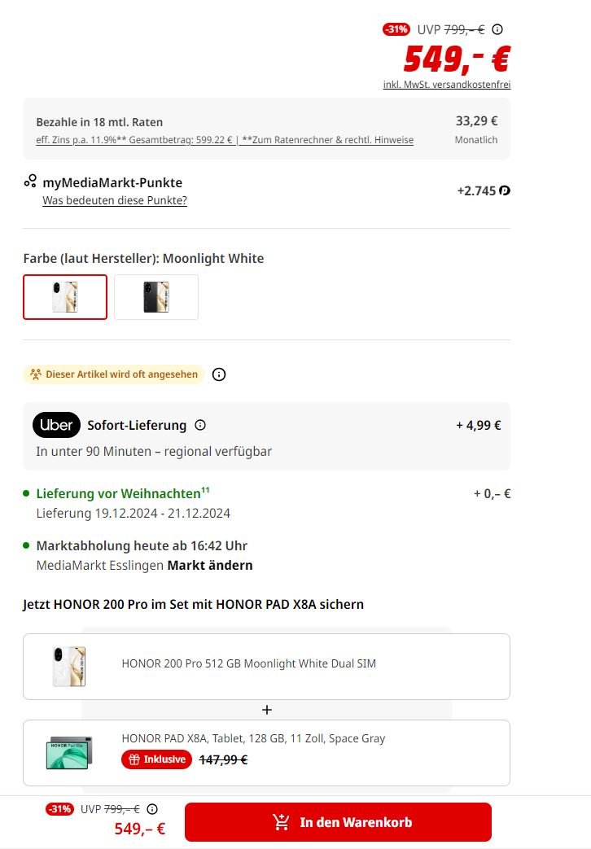Click the Uber logo badge
The height and width of the screenshot is (849, 591).
click(56, 425)
